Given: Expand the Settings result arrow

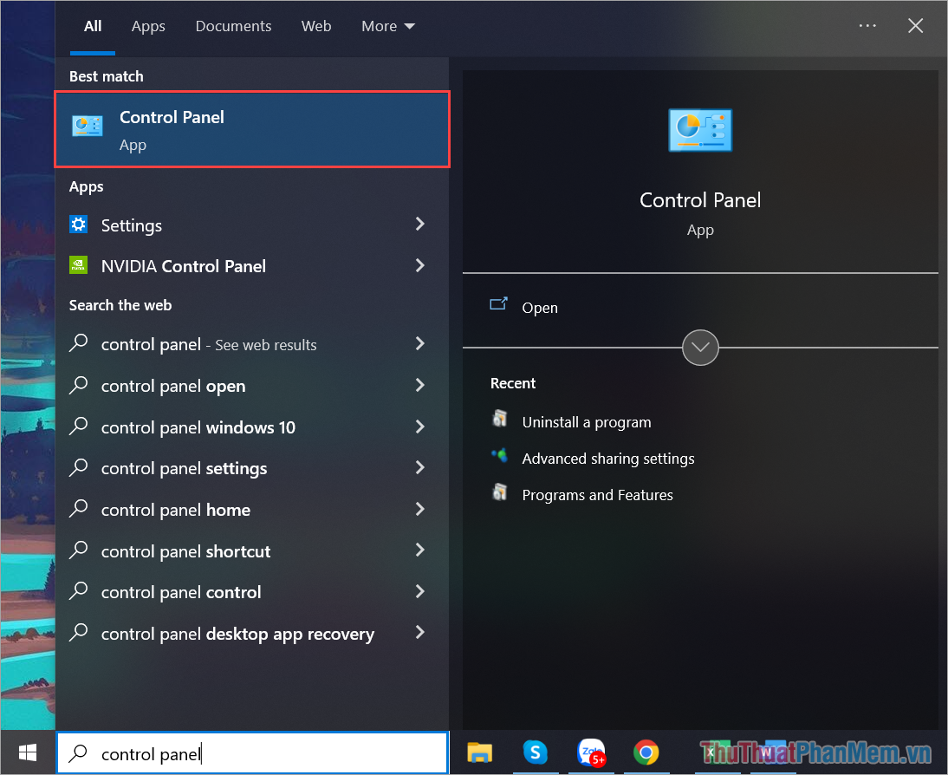Looking at the screenshot, I should click(x=420, y=225).
